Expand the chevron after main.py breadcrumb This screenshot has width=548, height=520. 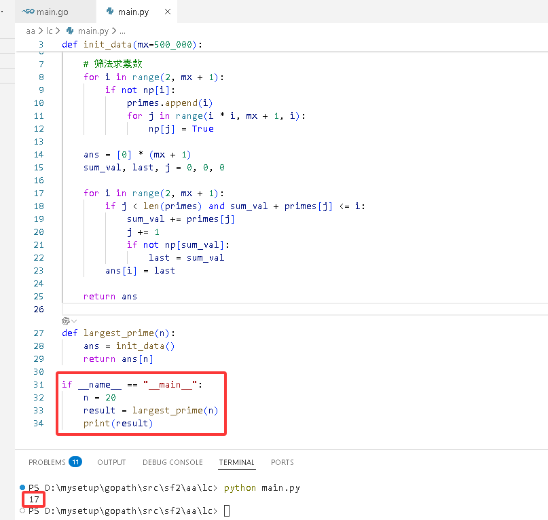tap(114, 31)
